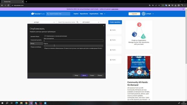Reload the Docker Hub page

[8, 5]
